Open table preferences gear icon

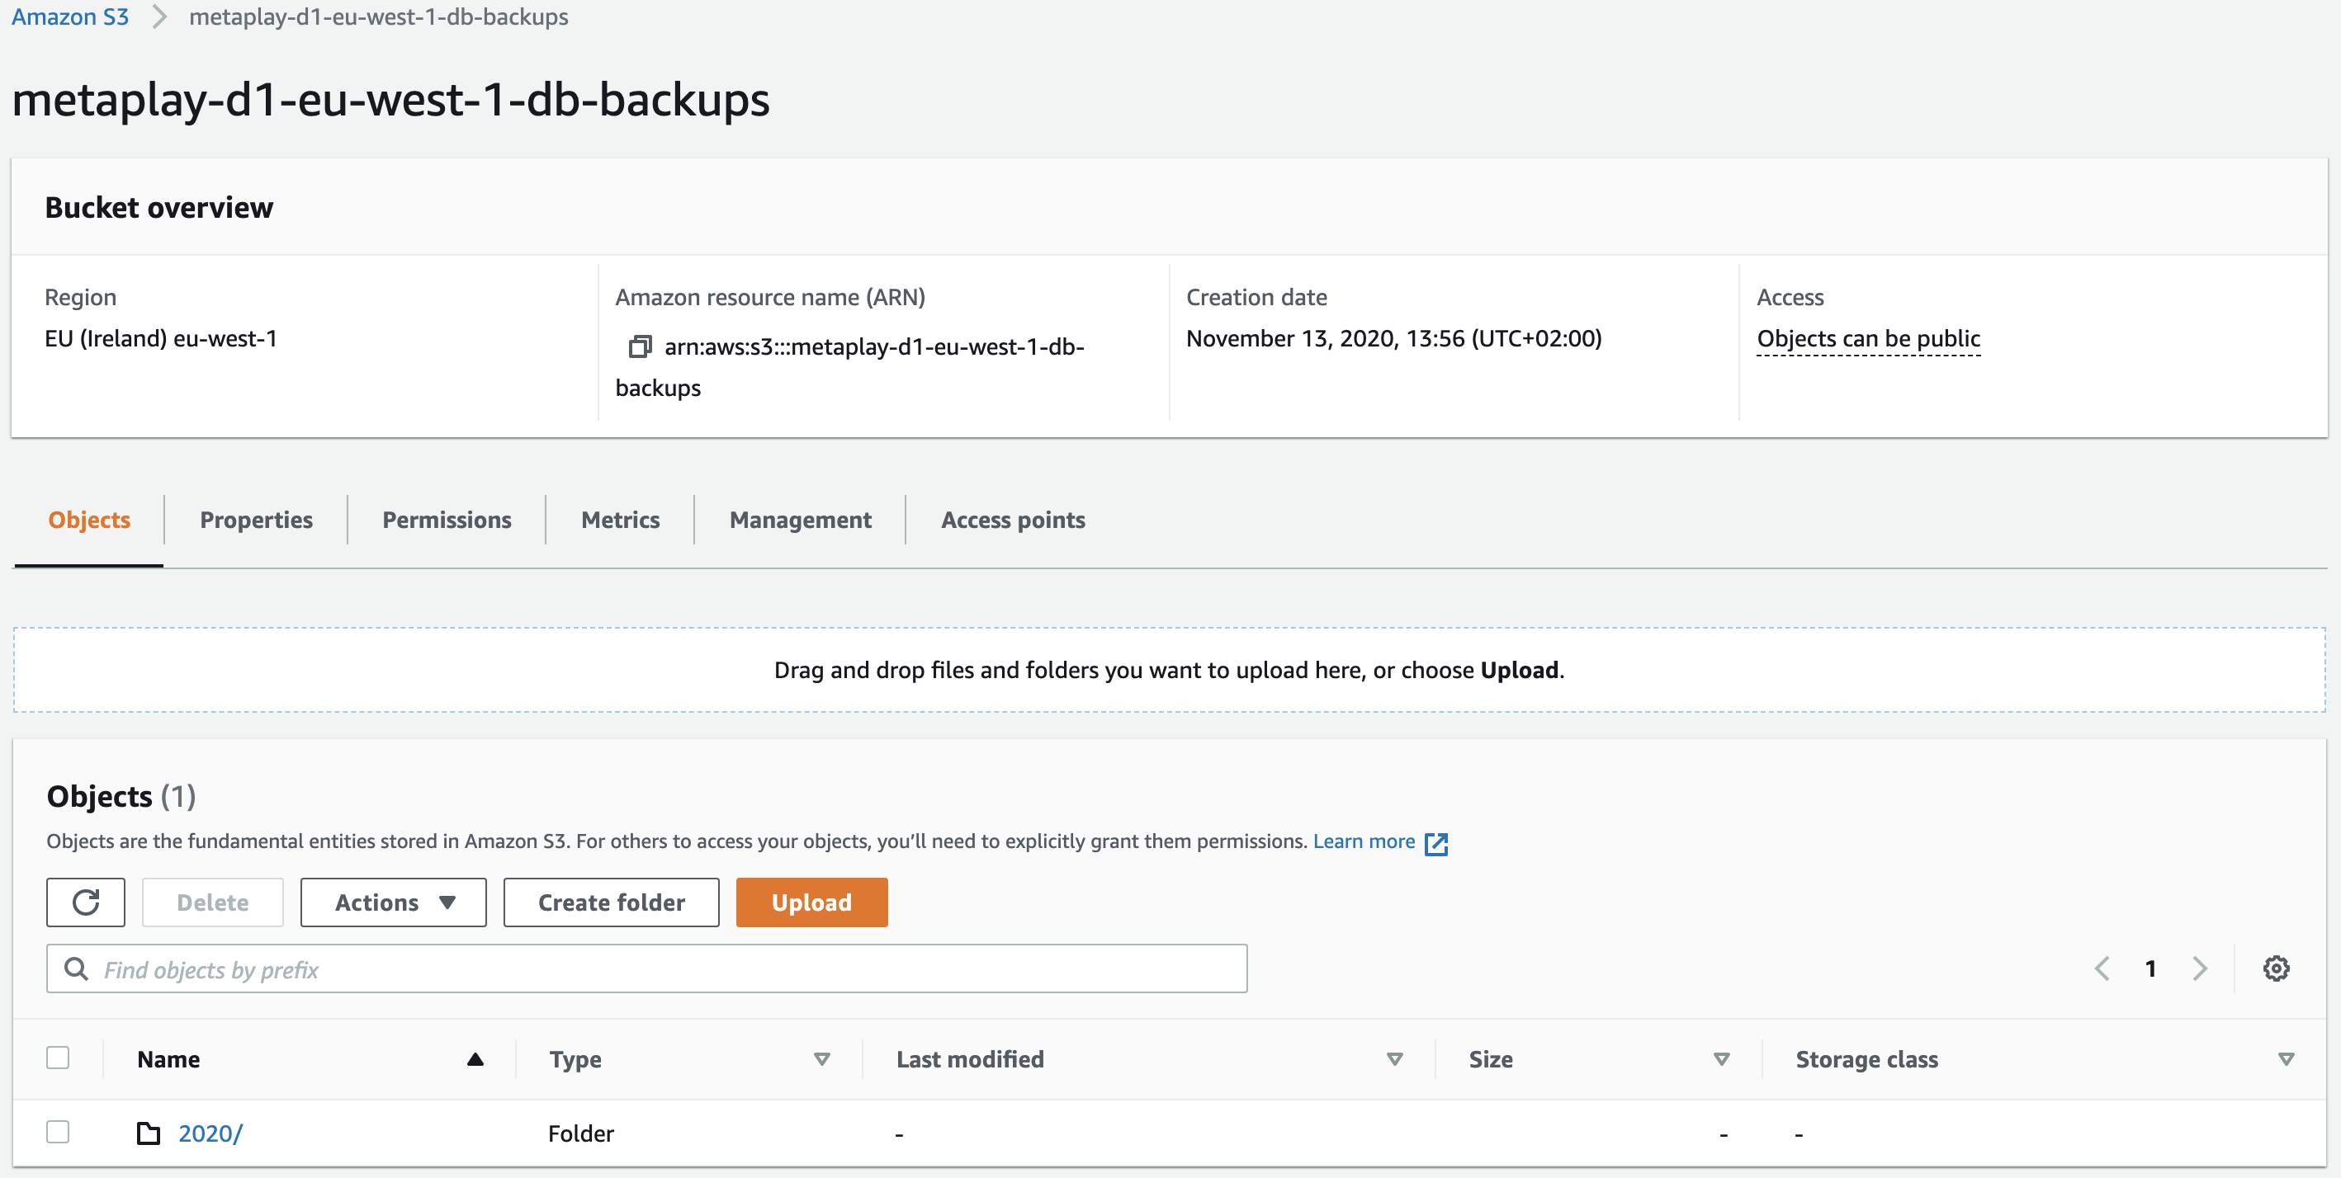(2276, 968)
